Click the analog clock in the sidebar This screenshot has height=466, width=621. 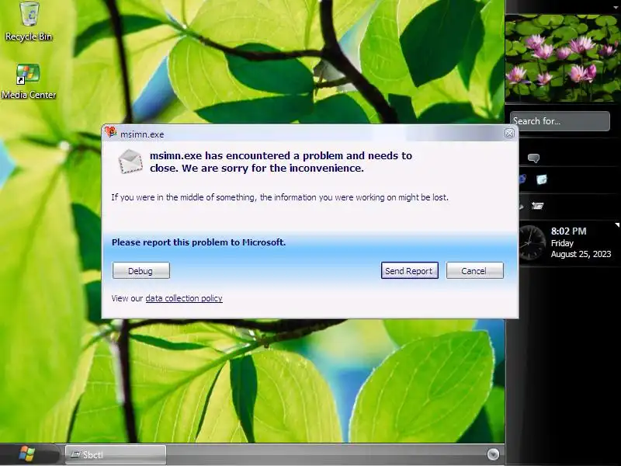pos(533,242)
